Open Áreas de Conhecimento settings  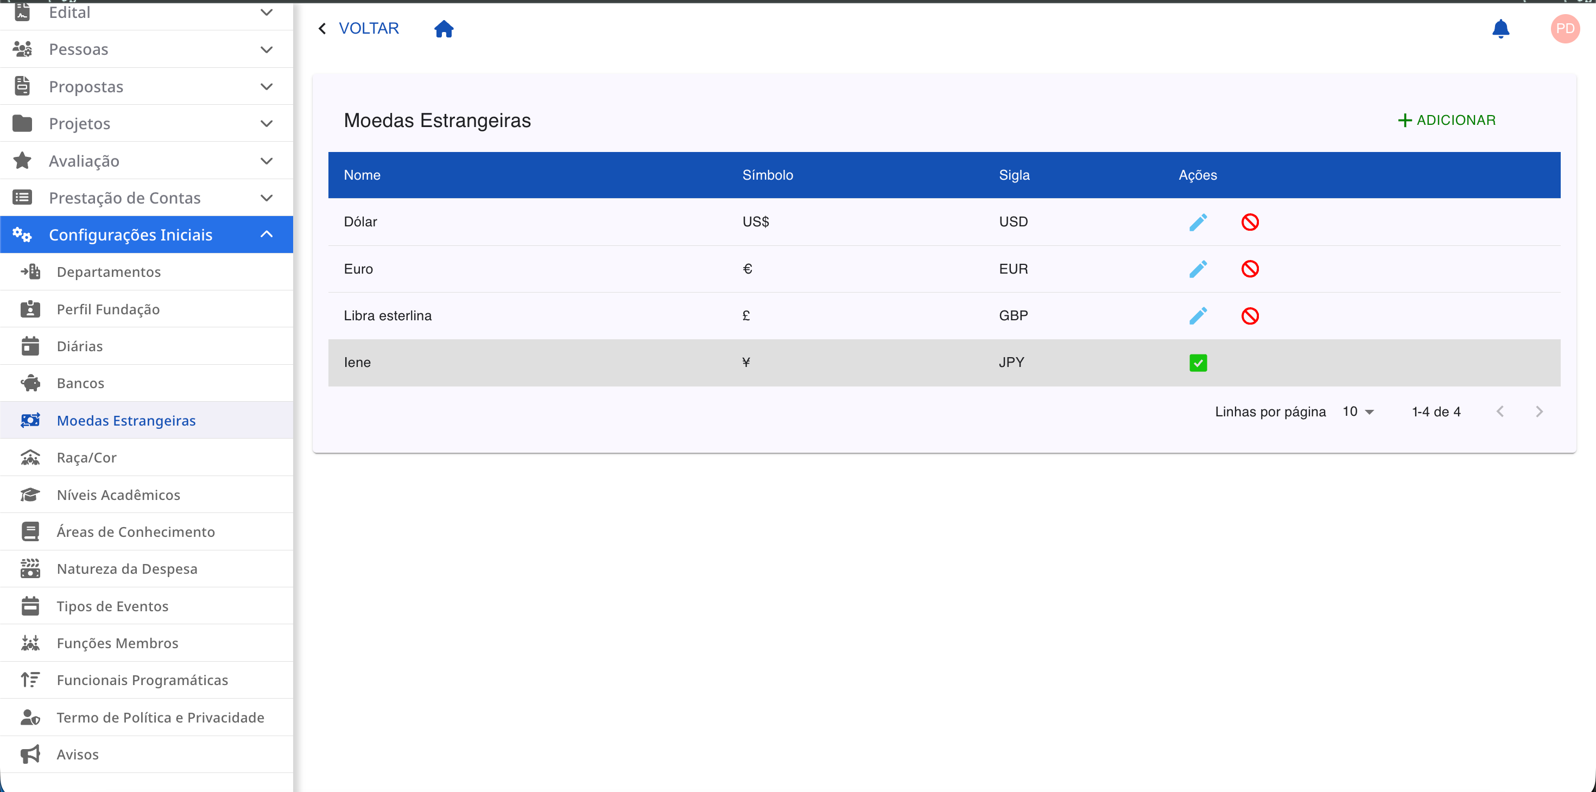[x=146, y=532]
